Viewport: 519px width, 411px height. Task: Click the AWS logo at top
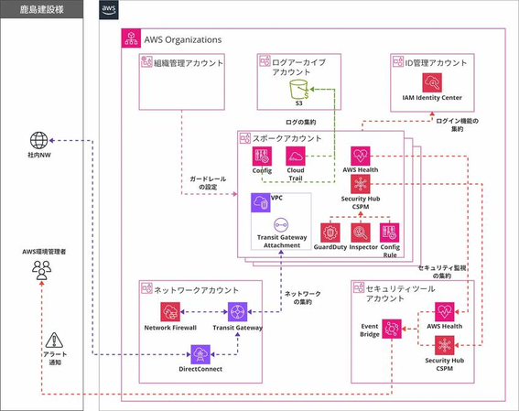(x=109, y=9)
